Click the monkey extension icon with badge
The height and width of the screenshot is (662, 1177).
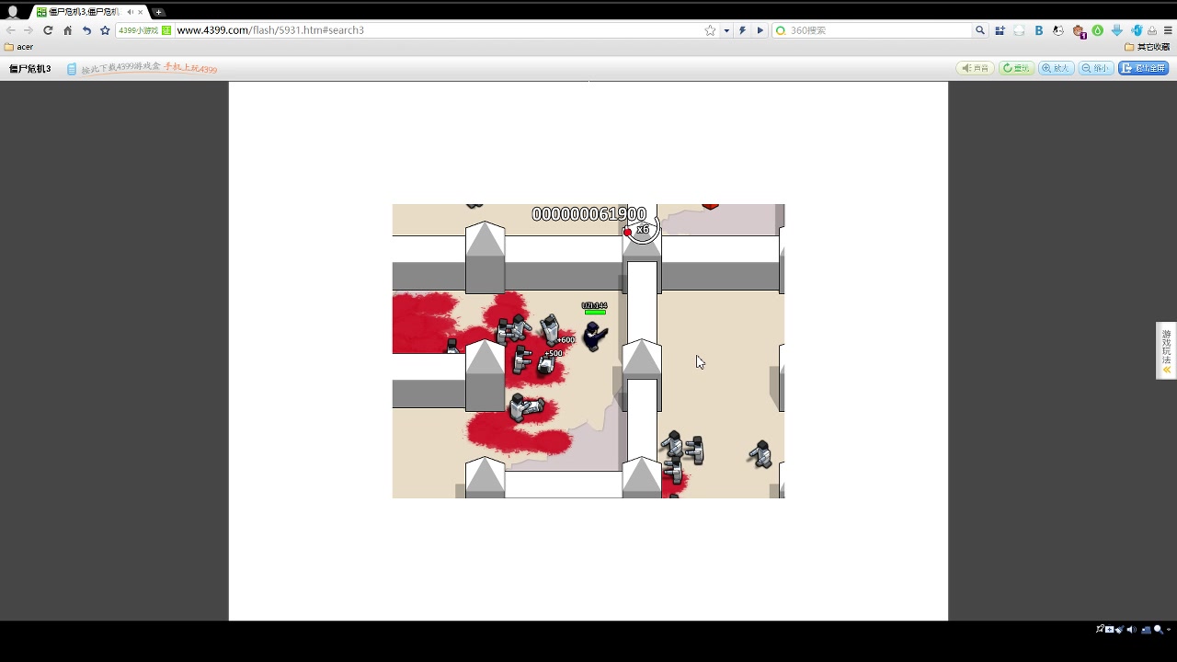1080,31
